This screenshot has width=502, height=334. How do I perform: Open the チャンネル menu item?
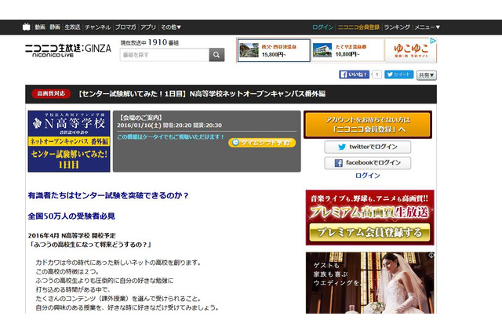pyautogui.click(x=97, y=27)
